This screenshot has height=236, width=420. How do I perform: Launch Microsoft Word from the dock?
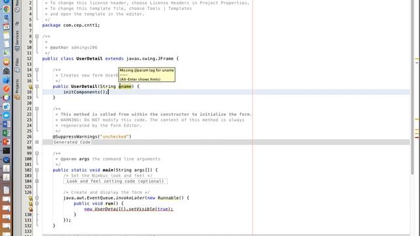click(6, 124)
